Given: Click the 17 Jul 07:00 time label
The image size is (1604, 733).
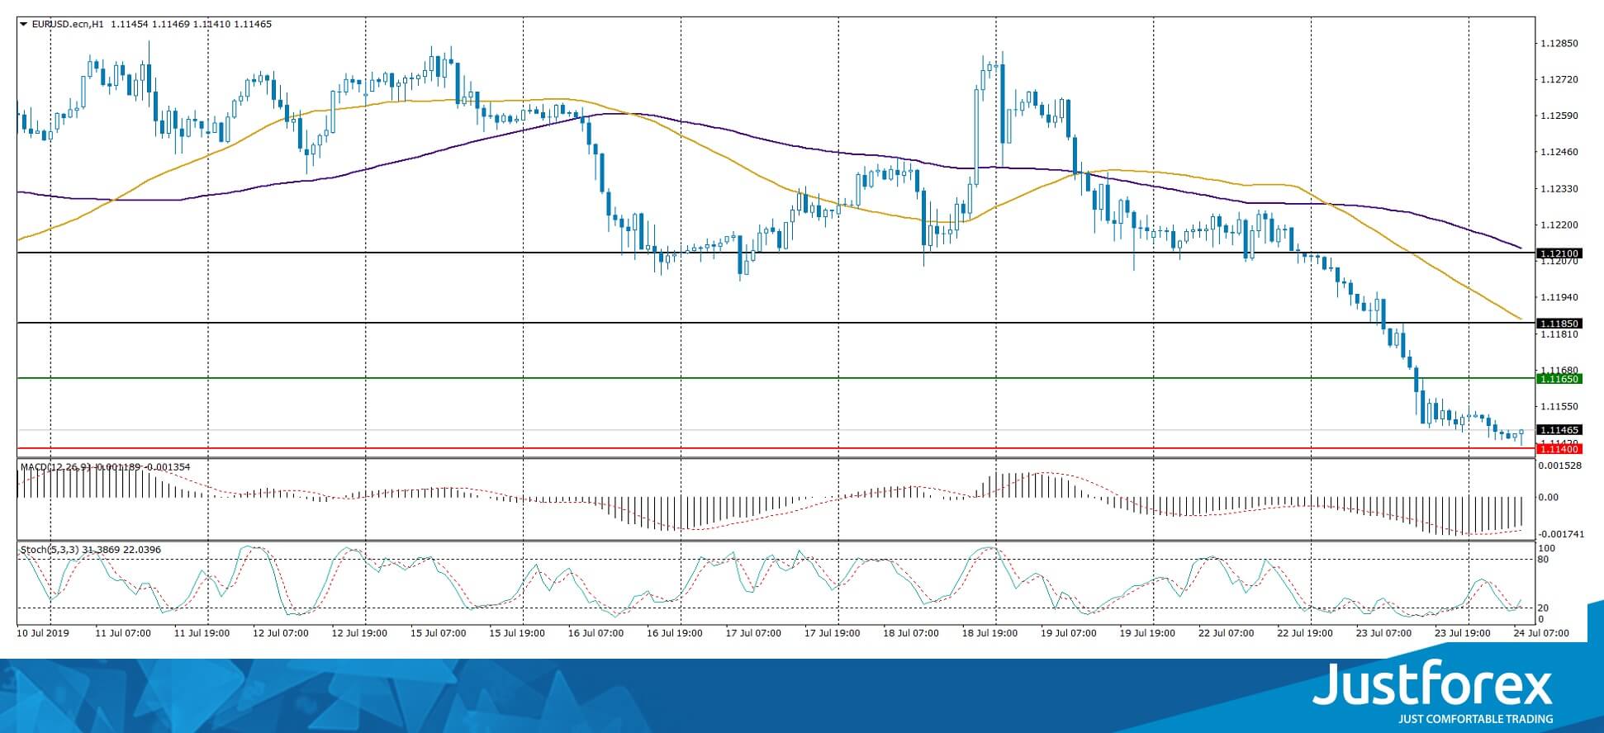Looking at the screenshot, I should [753, 633].
